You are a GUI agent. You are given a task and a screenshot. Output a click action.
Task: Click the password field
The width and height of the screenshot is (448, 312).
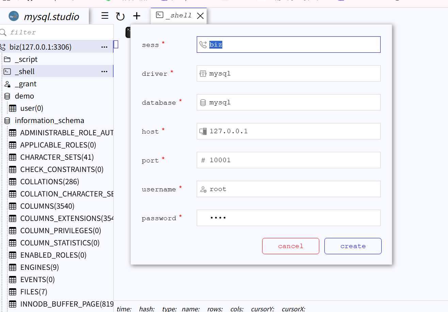pyautogui.click(x=288, y=218)
